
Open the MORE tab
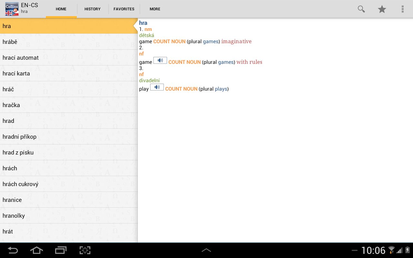[x=155, y=9]
